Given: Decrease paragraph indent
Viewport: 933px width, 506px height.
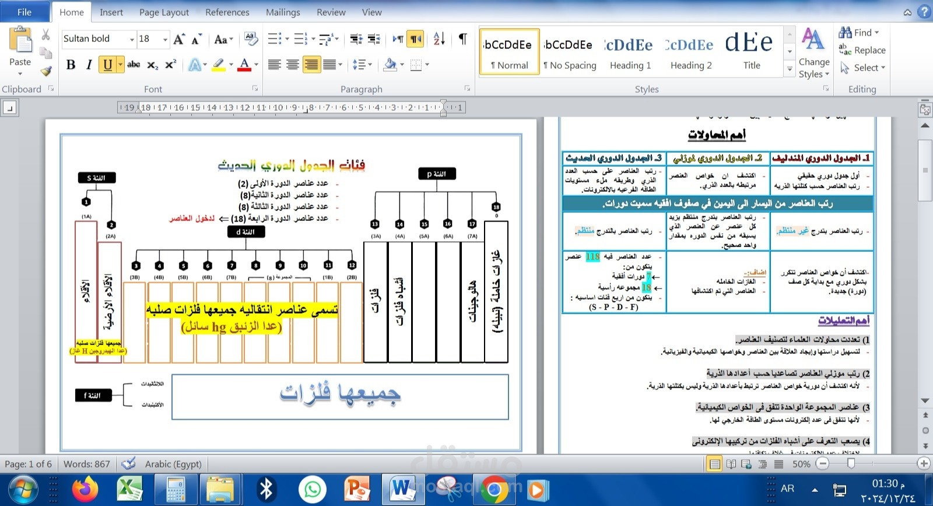Looking at the screenshot, I should click(x=356, y=39).
